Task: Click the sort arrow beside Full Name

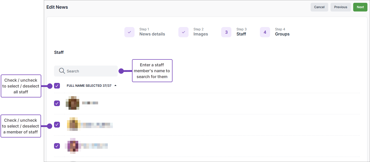Action: (115, 86)
